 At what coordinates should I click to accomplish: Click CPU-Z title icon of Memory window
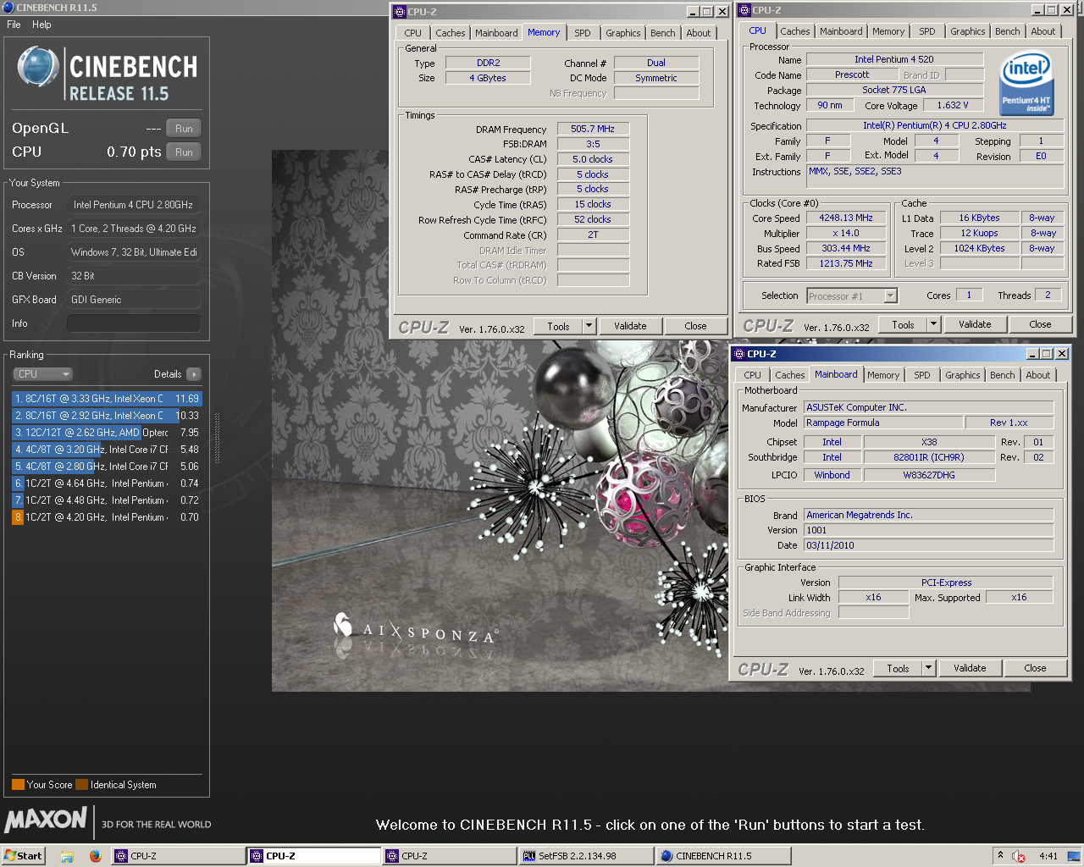(400, 12)
